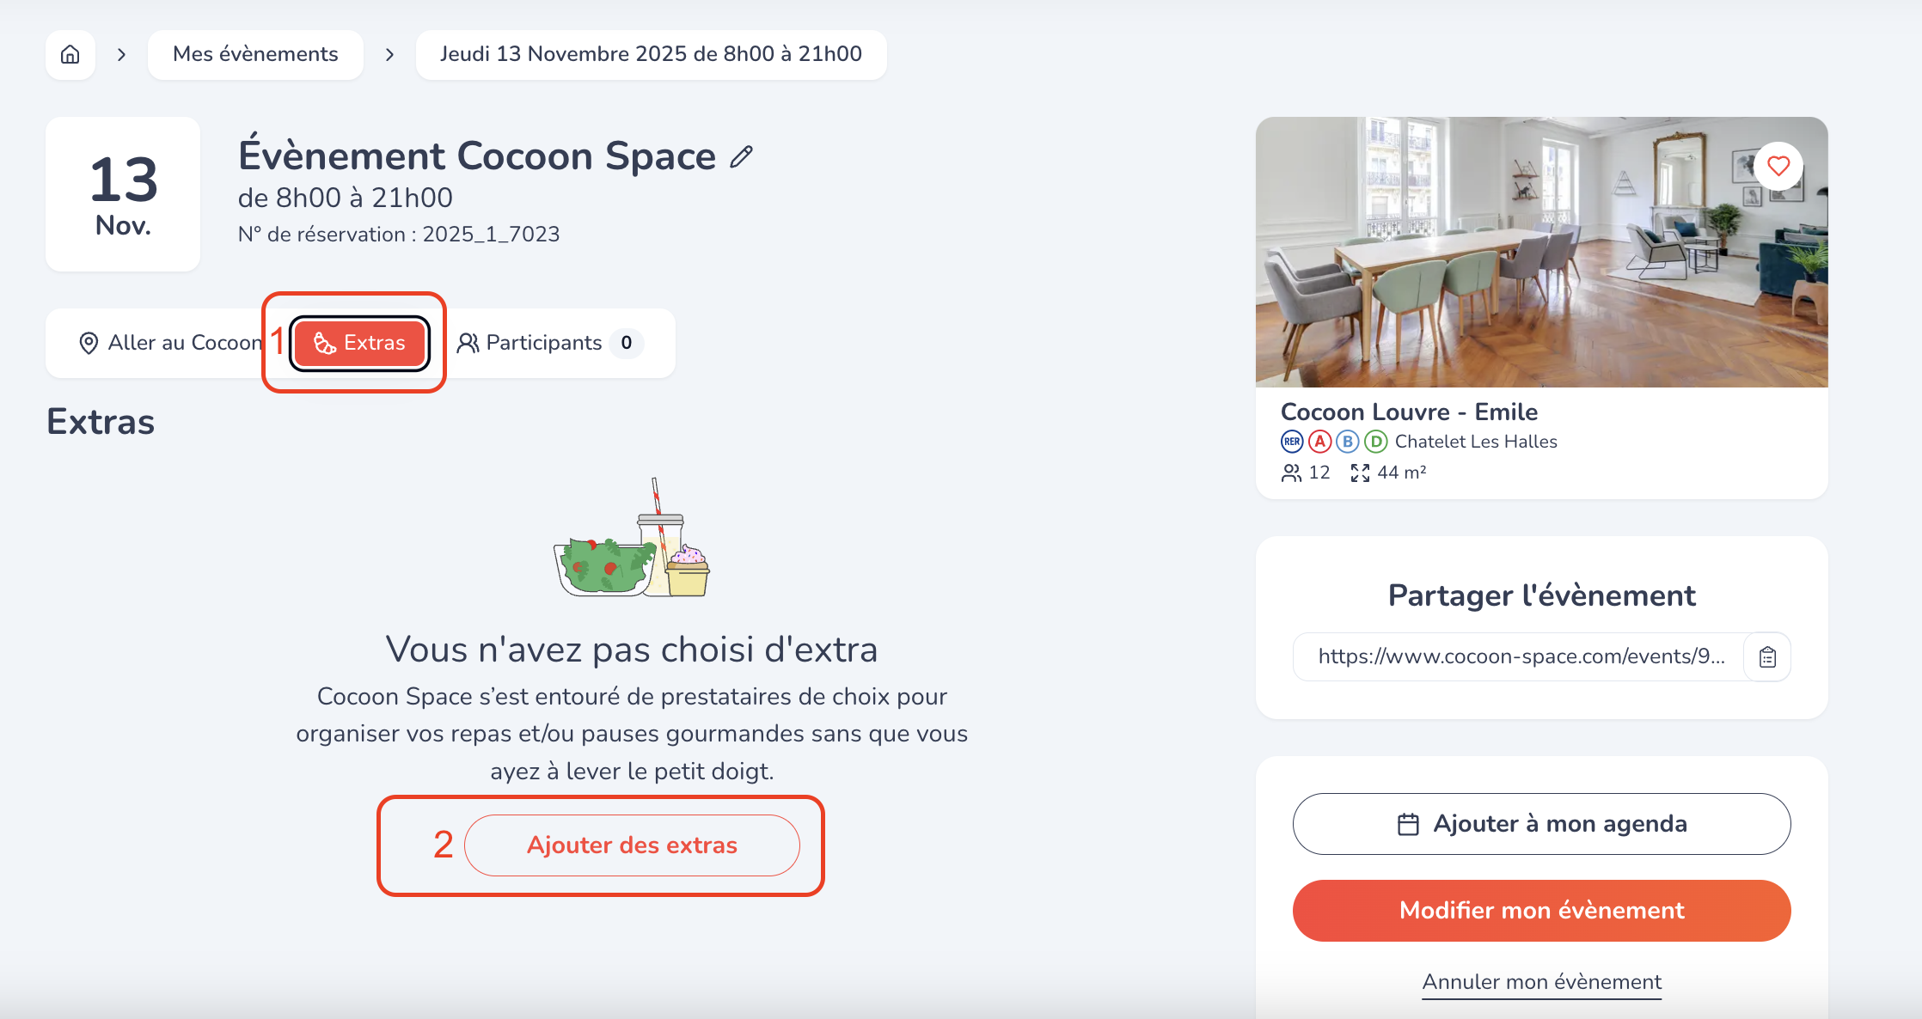This screenshot has height=1019, width=1922.
Task: Click the 13 Nov. date card
Action: 123,194
